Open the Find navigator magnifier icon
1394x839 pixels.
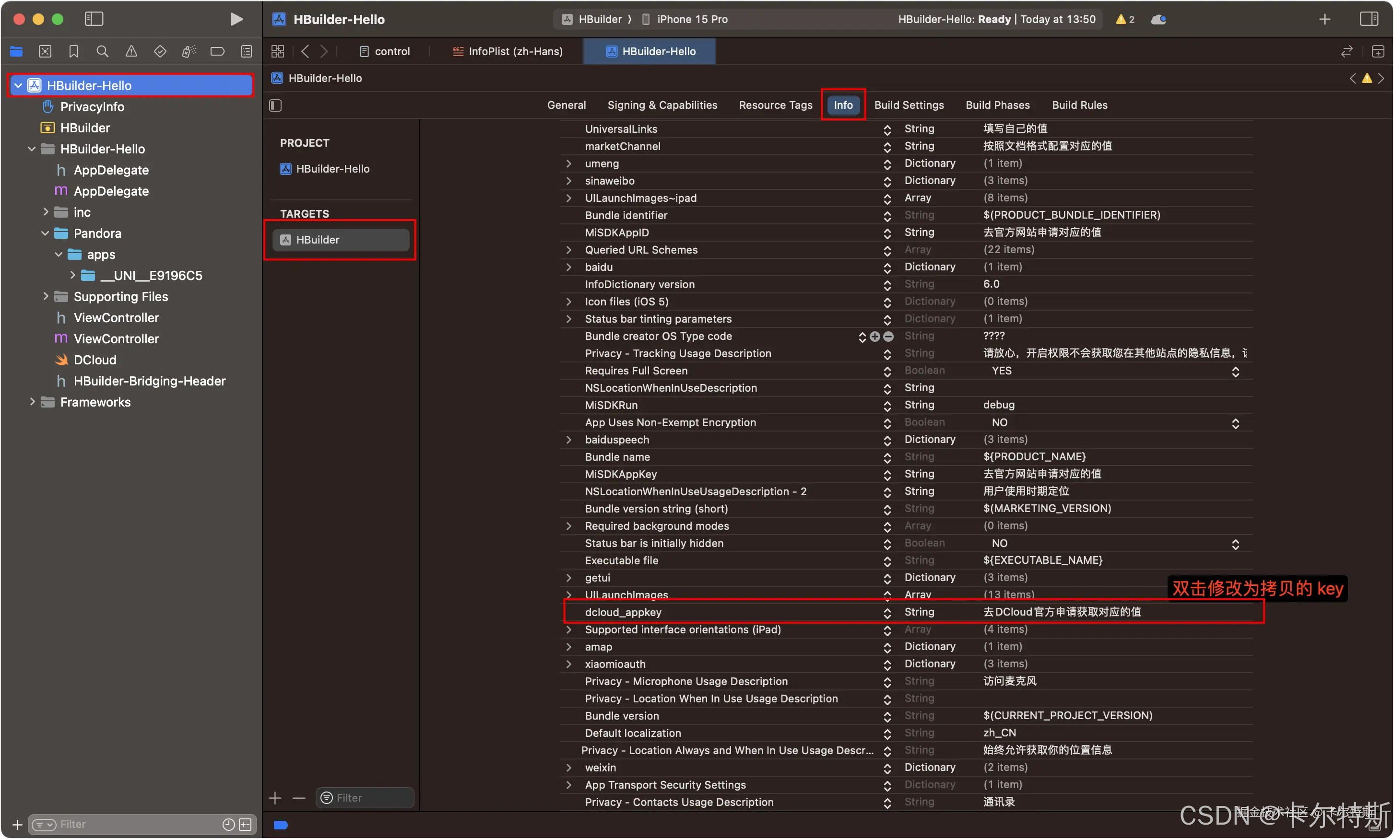point(102,51)
